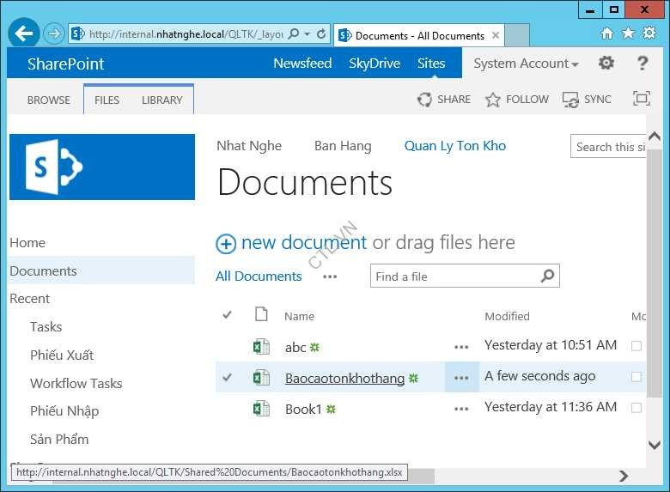
Task: Click the Search this site box
Action: coord(608,147)
